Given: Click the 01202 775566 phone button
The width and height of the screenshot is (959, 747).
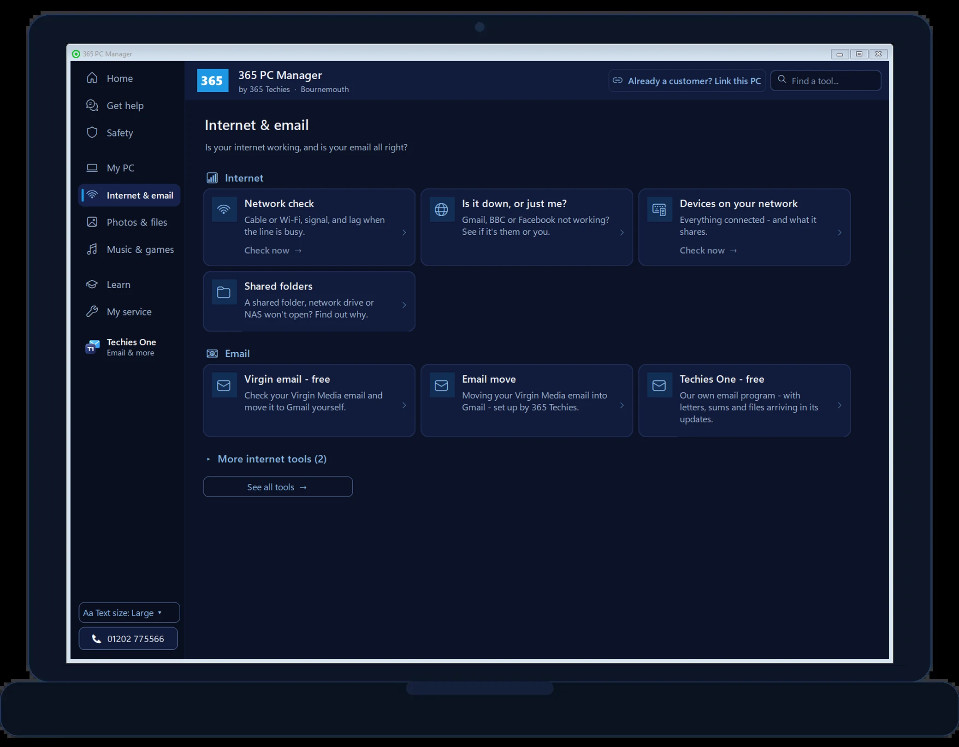Looking at the screenshot, I should click(128, 639).
